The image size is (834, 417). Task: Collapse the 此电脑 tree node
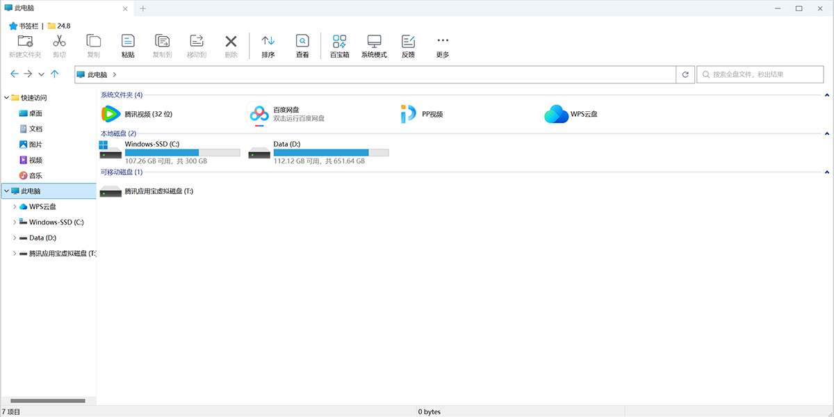(x=7, y=191)
